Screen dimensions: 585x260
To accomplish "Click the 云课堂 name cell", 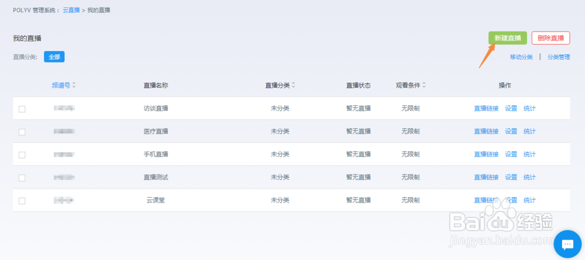I will (x=156, y=200).
